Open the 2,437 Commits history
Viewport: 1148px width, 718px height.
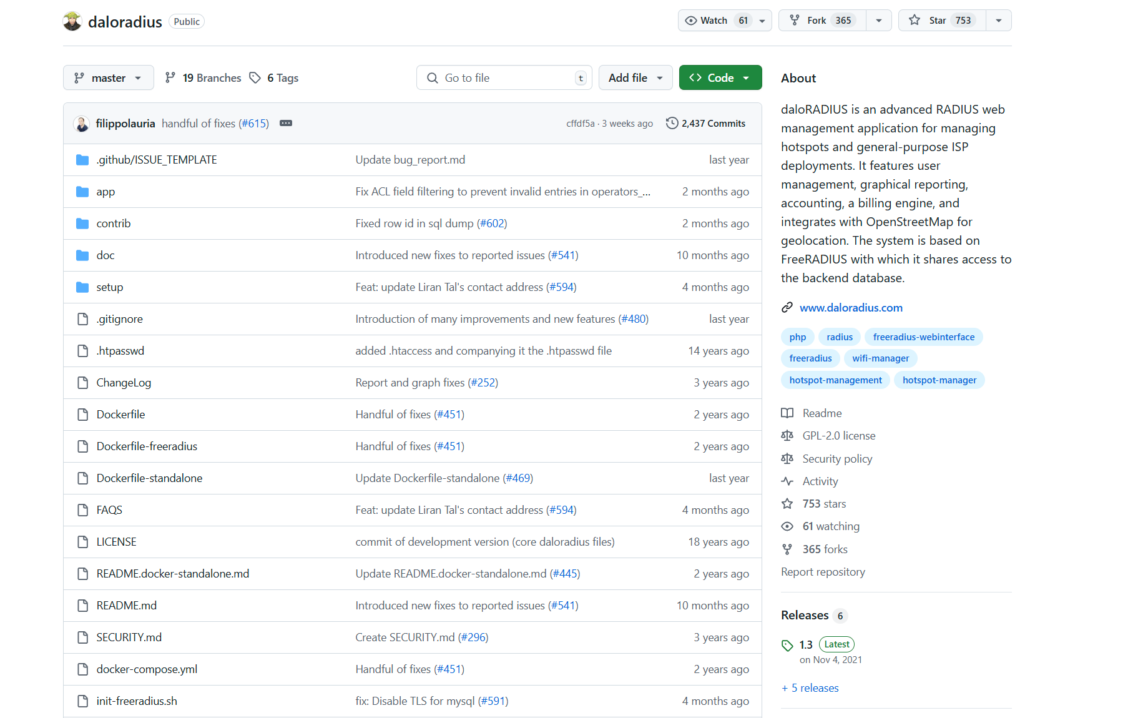706,124
